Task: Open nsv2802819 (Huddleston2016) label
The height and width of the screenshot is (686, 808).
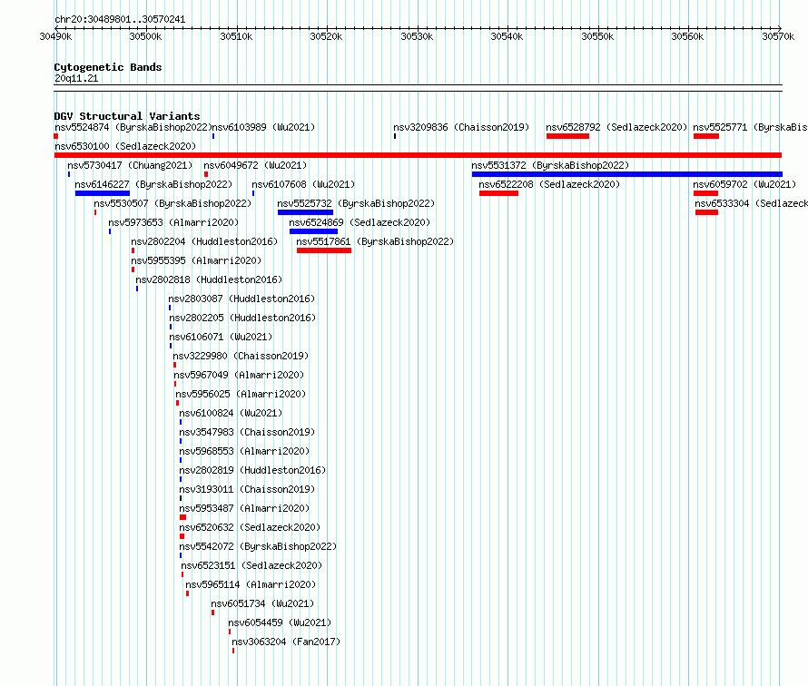Action: [252, 470]
